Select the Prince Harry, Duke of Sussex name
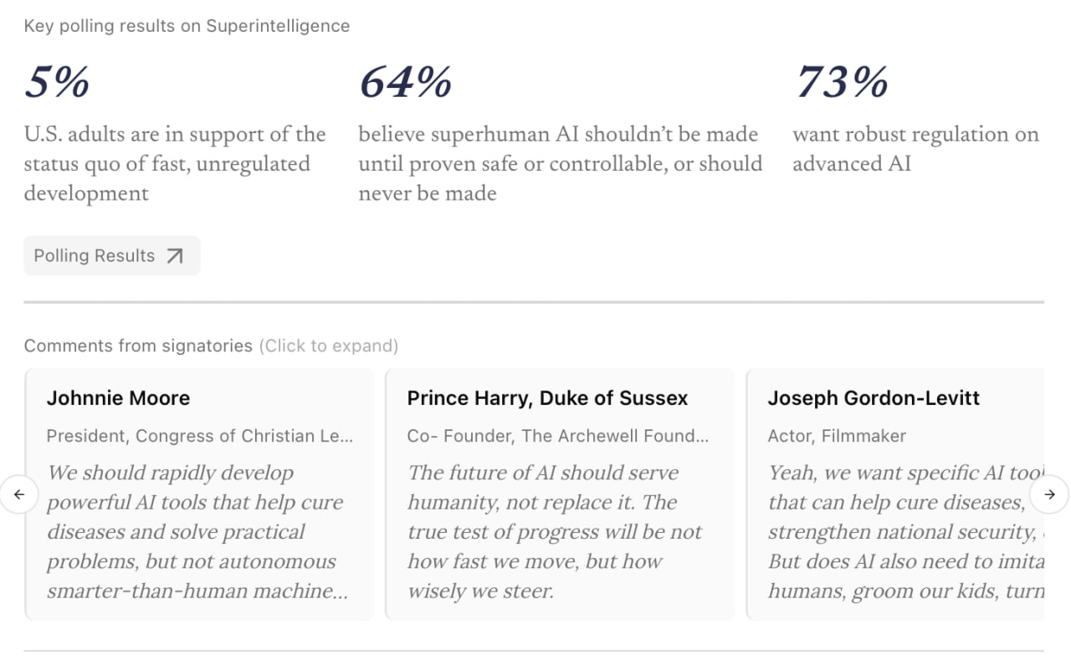Screen dimensions: 1071x665 [547, 398]
